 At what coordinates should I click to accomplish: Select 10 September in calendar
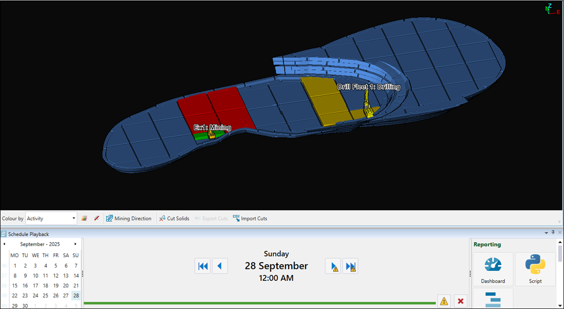coord(35,276)
